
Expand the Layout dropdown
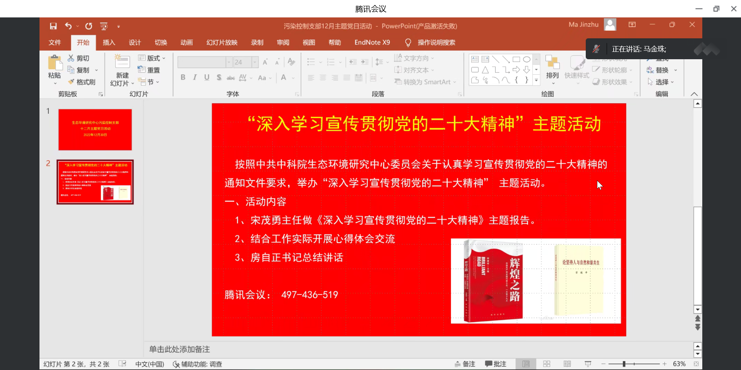152,58
